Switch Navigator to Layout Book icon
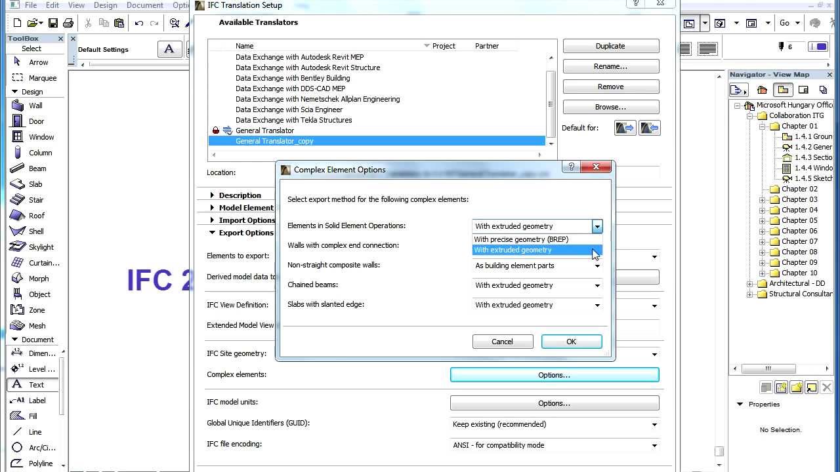Screen dimensions: 840x472 click(804, 90)
